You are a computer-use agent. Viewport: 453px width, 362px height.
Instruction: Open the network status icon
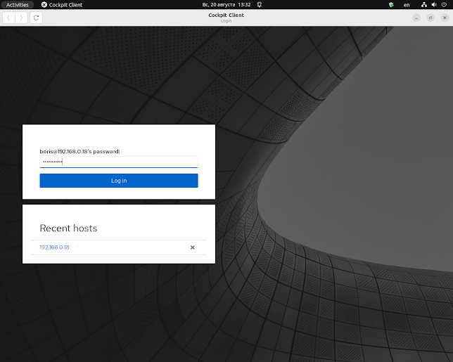click(424, 5)
